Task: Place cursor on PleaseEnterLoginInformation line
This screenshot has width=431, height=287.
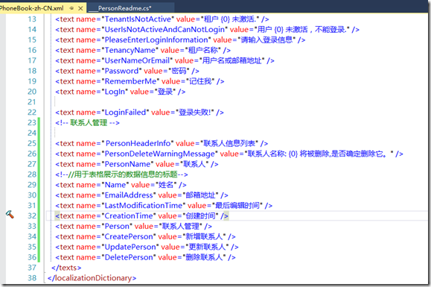Action: [180, 40]
